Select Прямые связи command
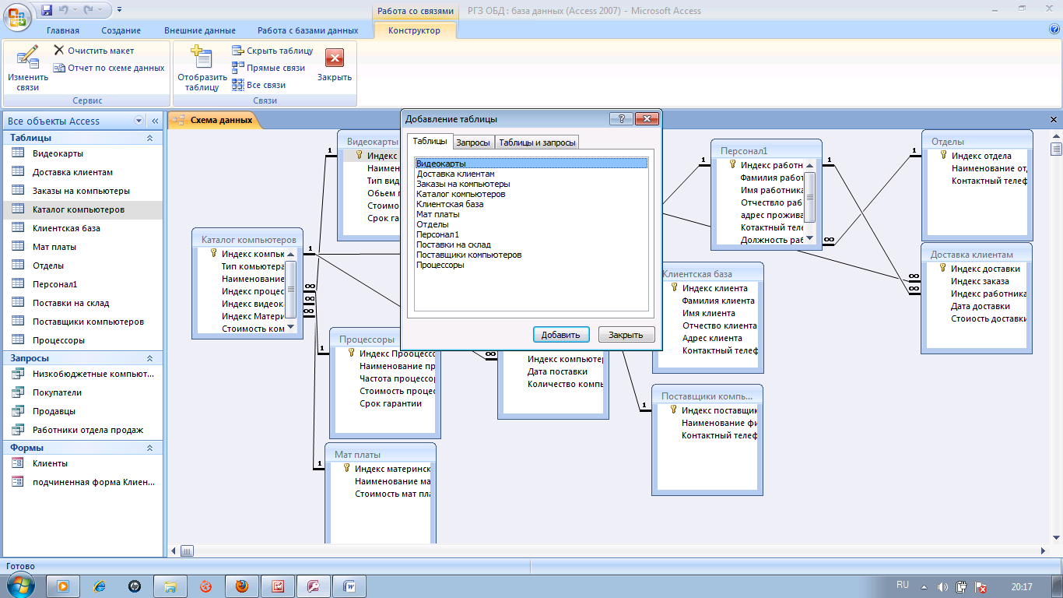 click(x=268, y=68)
